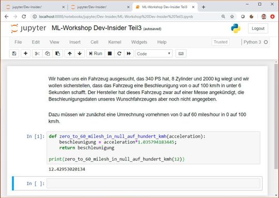Restart kernel and rerun all fast-forward icon
Image resolution: width=279 pixels, height=198 pixels.
tap(129, 54)
